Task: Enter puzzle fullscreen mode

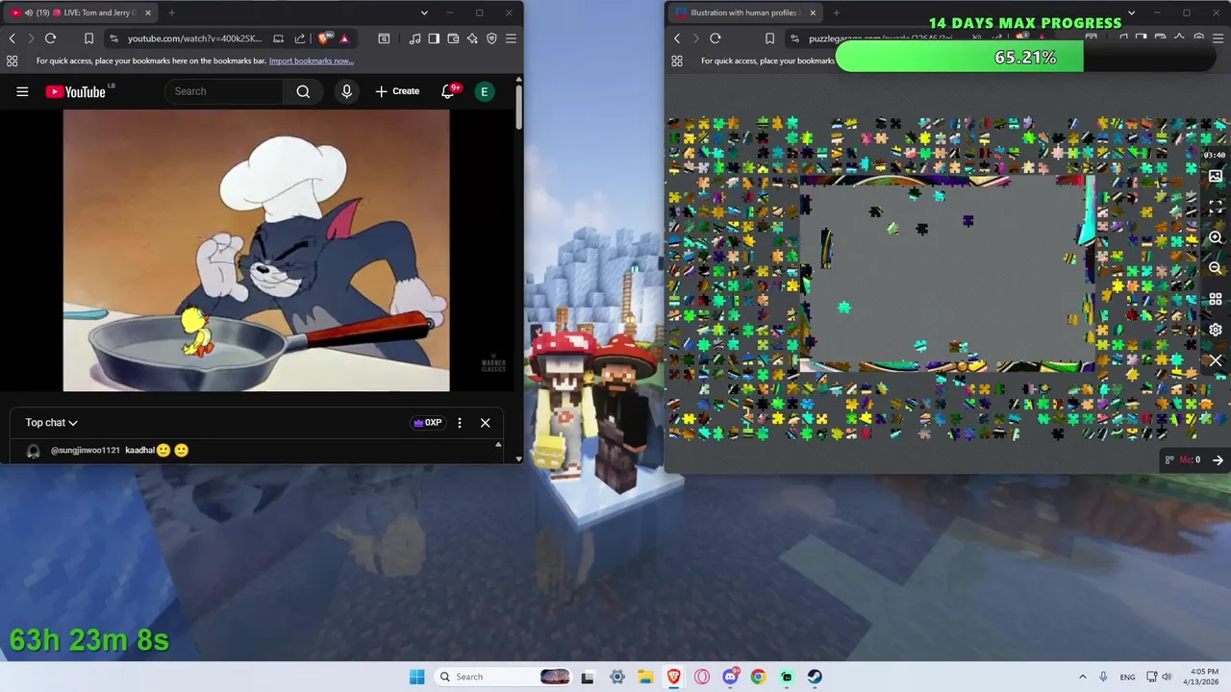Action: [x=1216, y=207]
